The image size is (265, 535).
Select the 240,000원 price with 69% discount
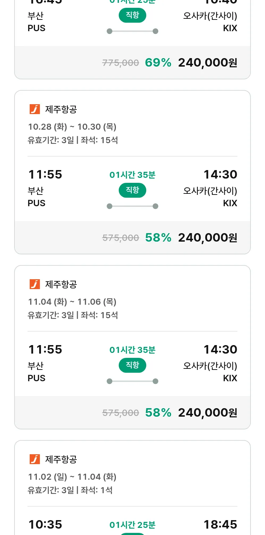pyautogui.click(x=207, y=63)
